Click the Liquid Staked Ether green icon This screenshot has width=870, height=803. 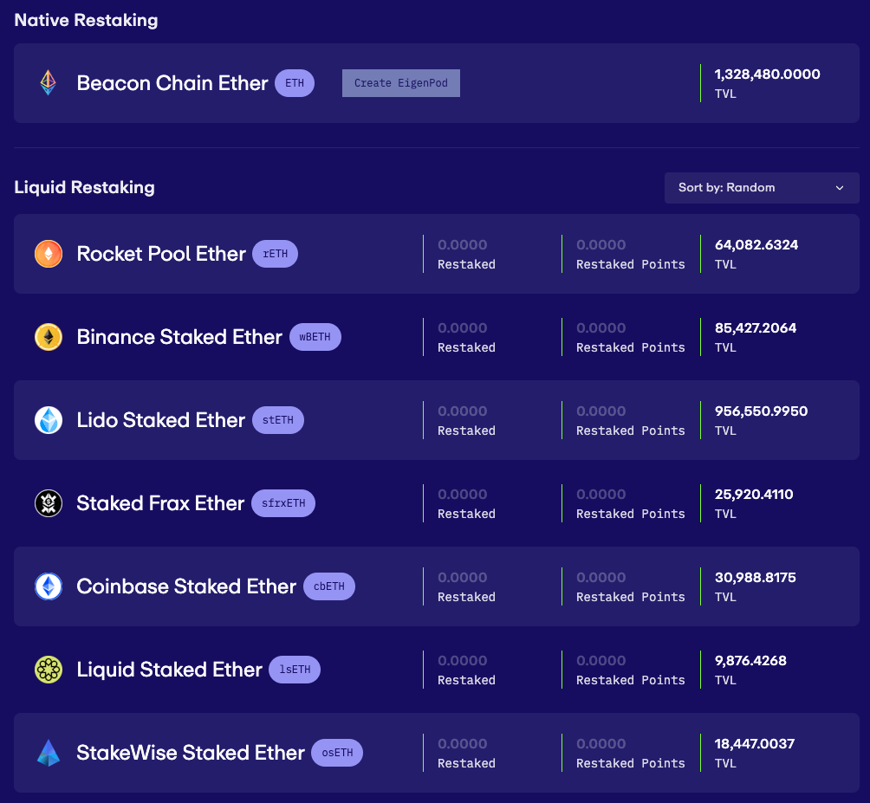click(49, 670)
